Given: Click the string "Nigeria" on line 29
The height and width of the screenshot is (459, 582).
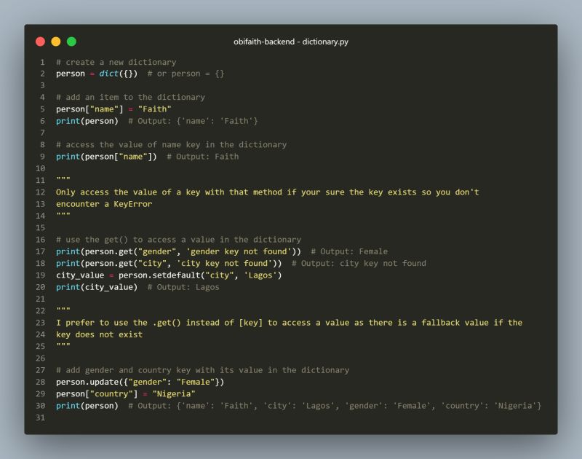Looking at the screenshot, I should click(x=174, y=394).
